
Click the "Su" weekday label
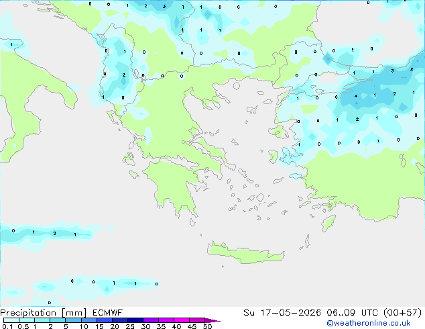pos(249,313)
